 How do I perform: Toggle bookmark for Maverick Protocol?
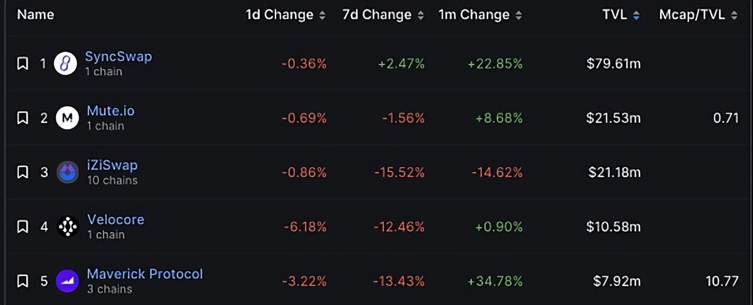[x=23, y=281]
